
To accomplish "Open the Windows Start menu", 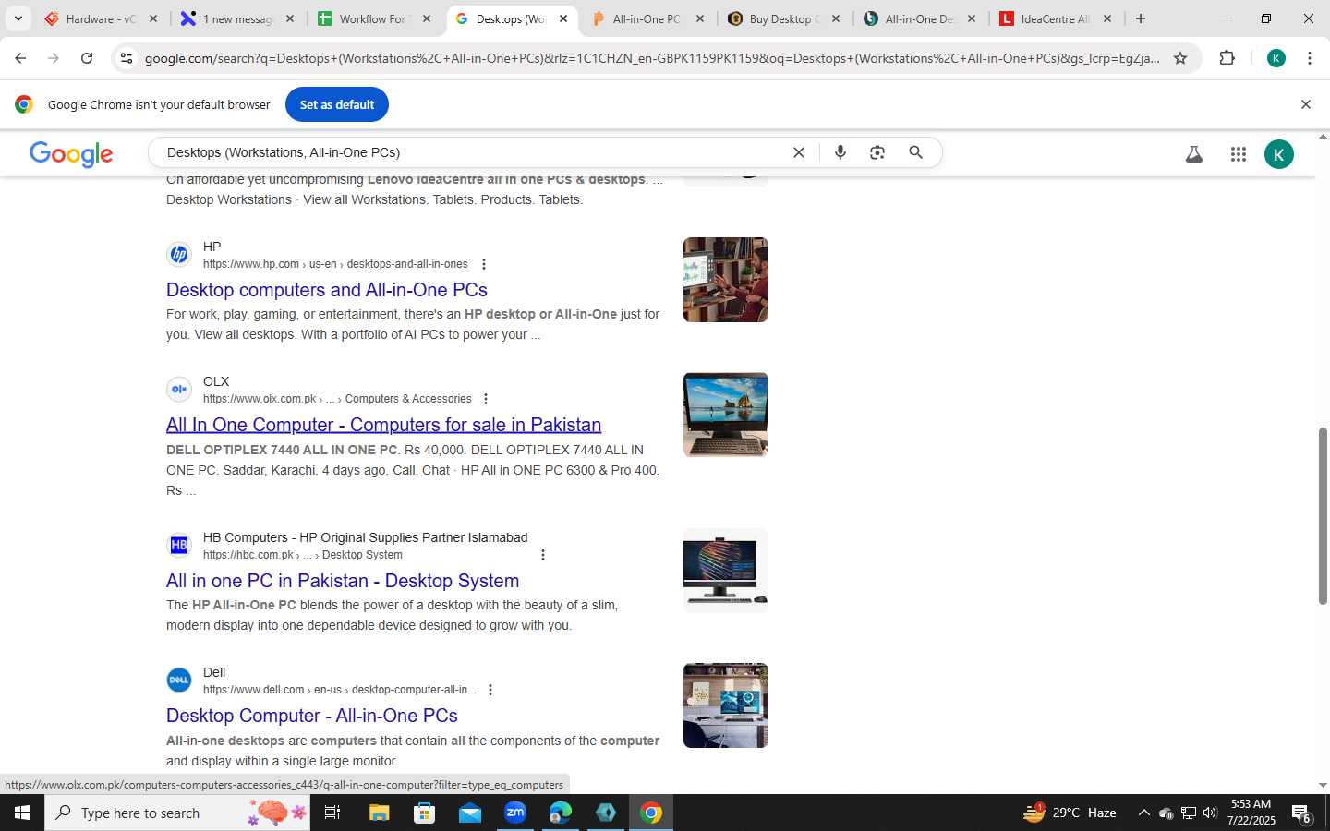I will [x=22, y=813].
